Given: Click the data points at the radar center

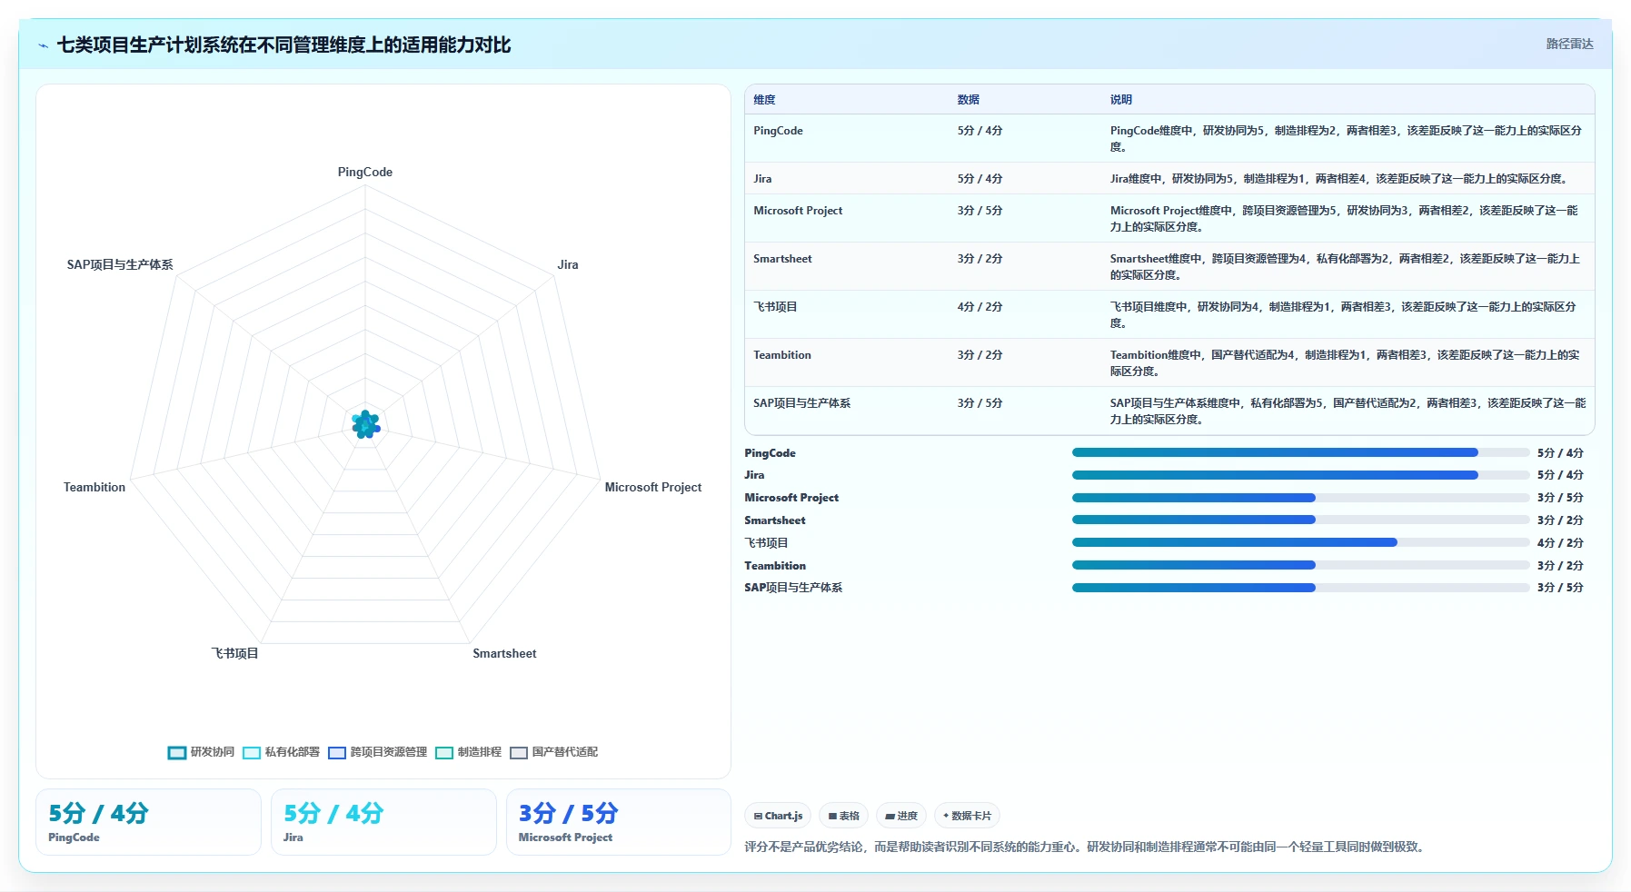Looking at the screenshot, I should pyautogui.click(x=365, y=424).
